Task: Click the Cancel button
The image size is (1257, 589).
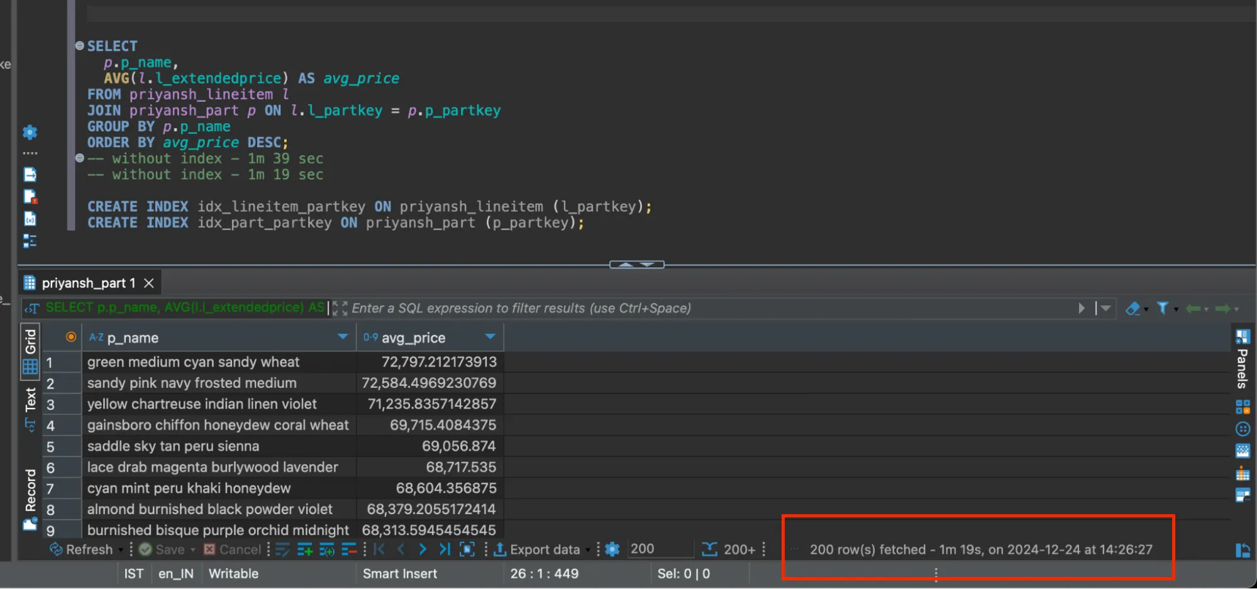Action: pyautogui.click(x=233, y=549)
